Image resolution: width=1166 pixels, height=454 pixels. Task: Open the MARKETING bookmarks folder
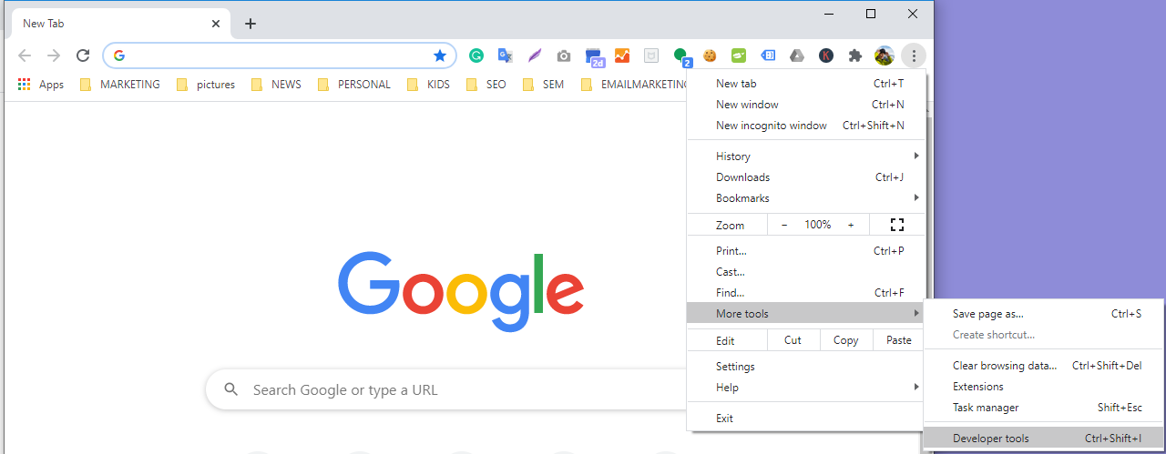click(119, 85)
